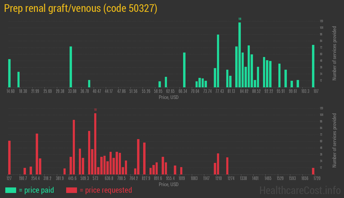This screenshot has width=344, height=198.
Task: Click the 'price requested' legend text
Action: pyautogui.click(x=106, y=190)
